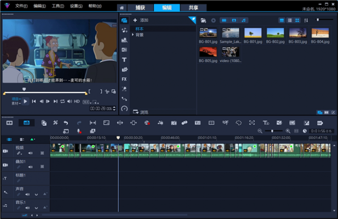338x219 pixels.
Task: Toggle audio files filter in library
Action: click(244, 20)
